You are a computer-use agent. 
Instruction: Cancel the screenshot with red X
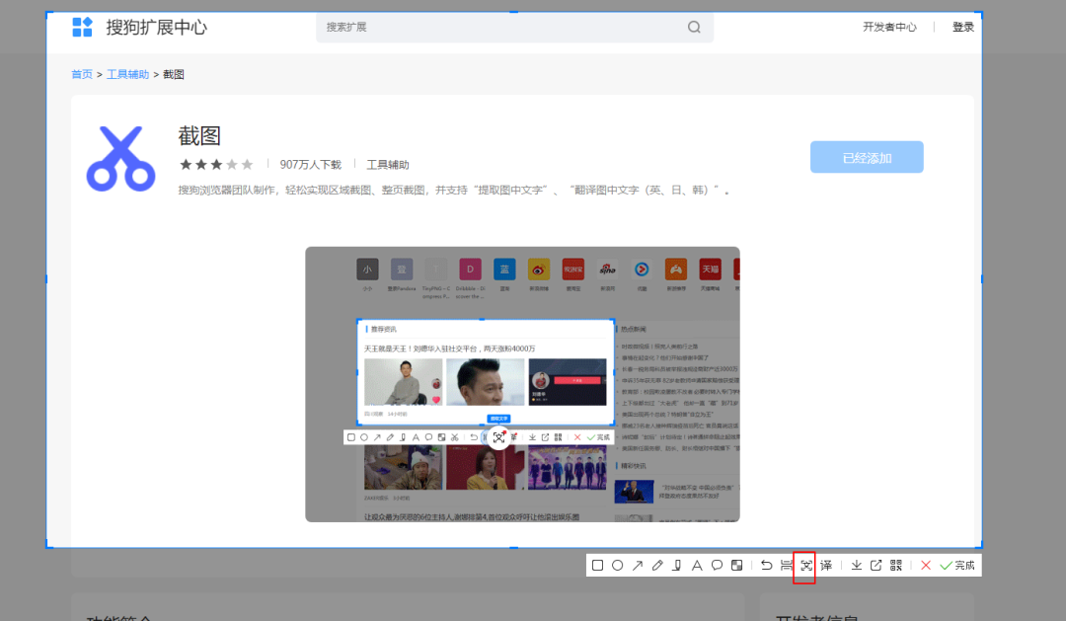[925, 566]
